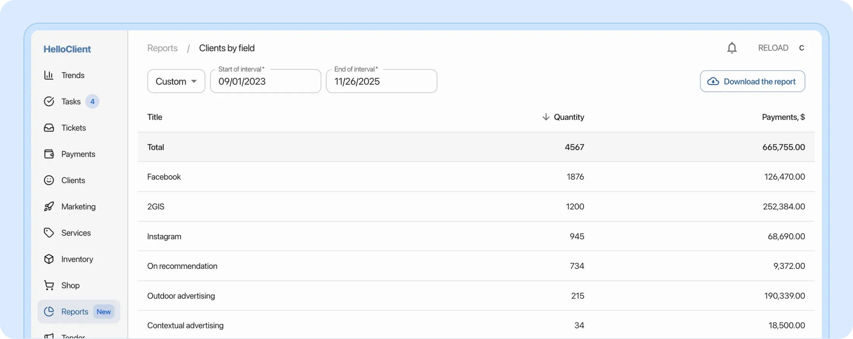This screenshot has height=339, width=853.
Task: Click Outdoor advertising quantity 215
Action: click(578, 296)
